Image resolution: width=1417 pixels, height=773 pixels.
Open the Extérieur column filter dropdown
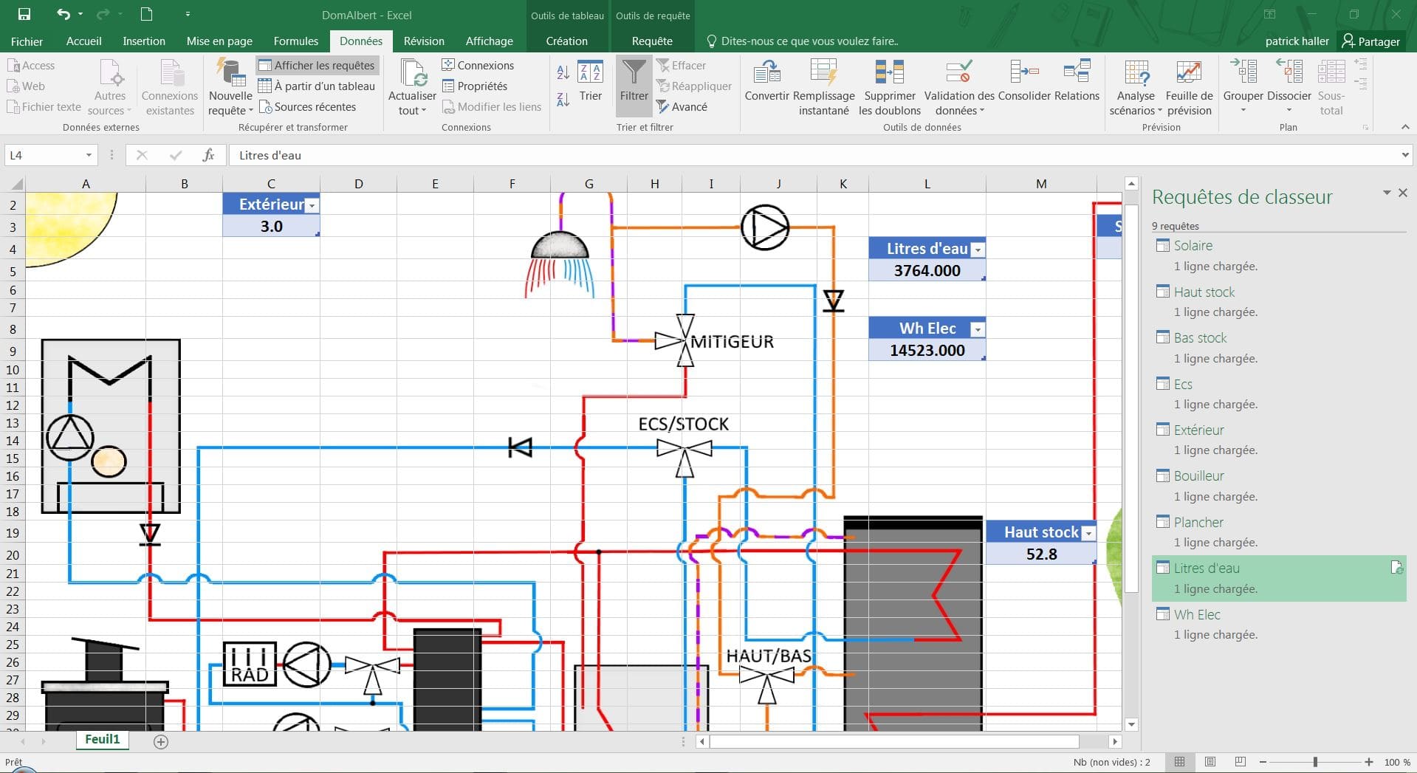[x=312, y=206]
